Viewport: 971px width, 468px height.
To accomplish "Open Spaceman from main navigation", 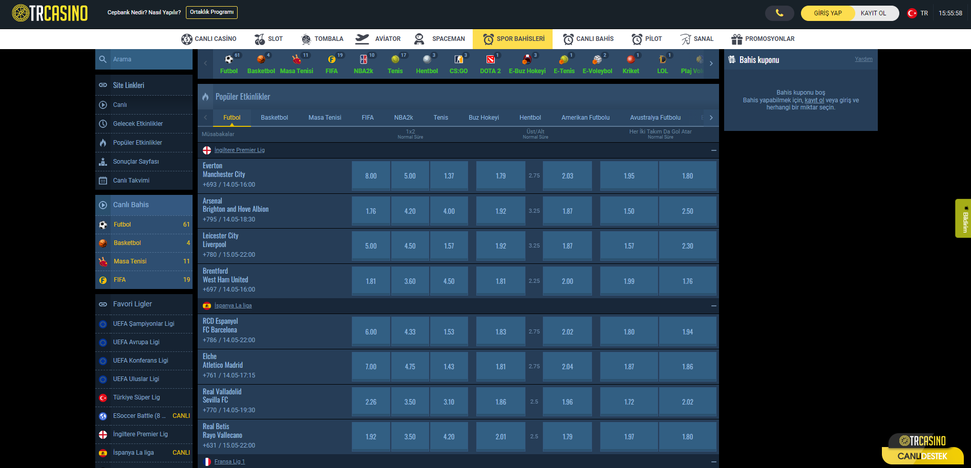I will pos(439,39).
